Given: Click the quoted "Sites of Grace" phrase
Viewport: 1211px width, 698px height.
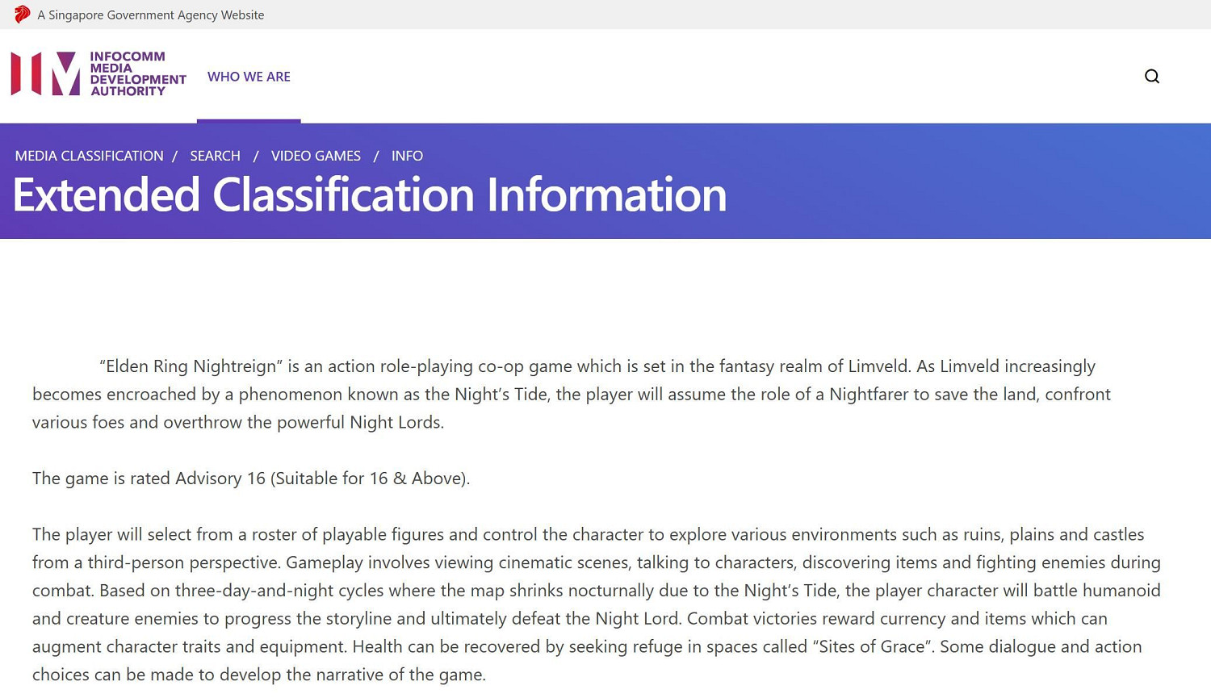Looking at the screenshot, I should [x=871, y=647].
